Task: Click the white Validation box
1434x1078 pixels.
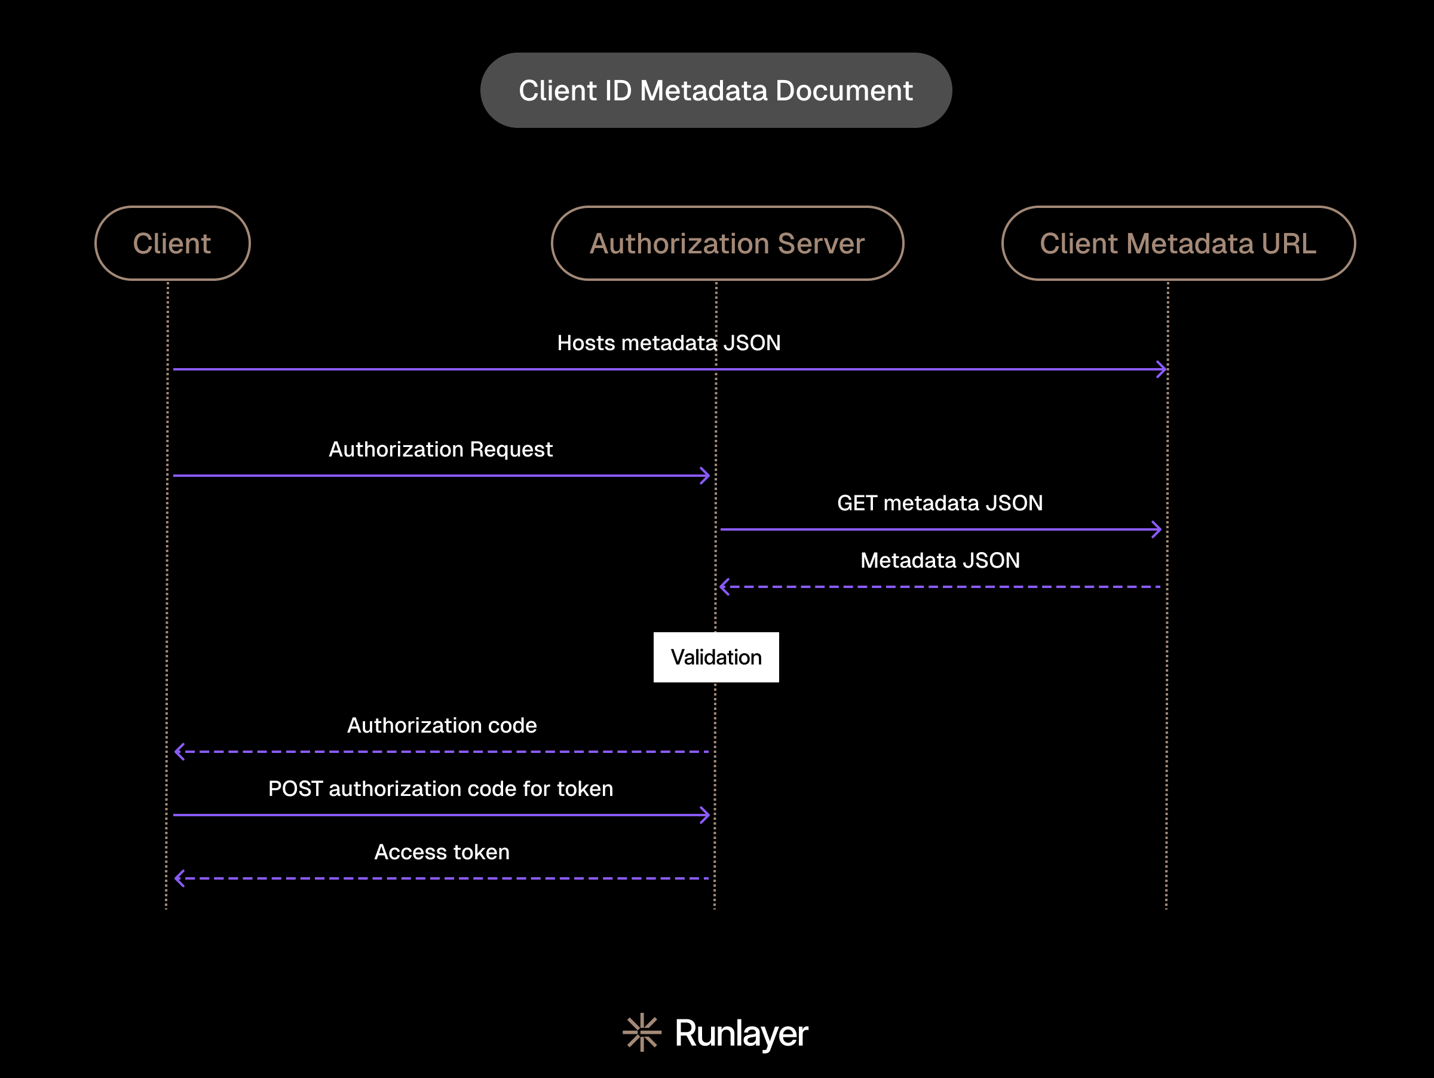Action: 716,657
